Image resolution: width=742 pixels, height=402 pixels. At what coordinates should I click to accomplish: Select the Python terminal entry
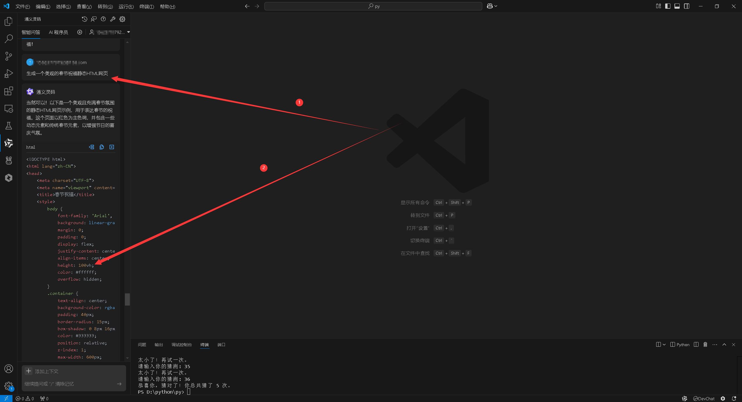point(680,344)
